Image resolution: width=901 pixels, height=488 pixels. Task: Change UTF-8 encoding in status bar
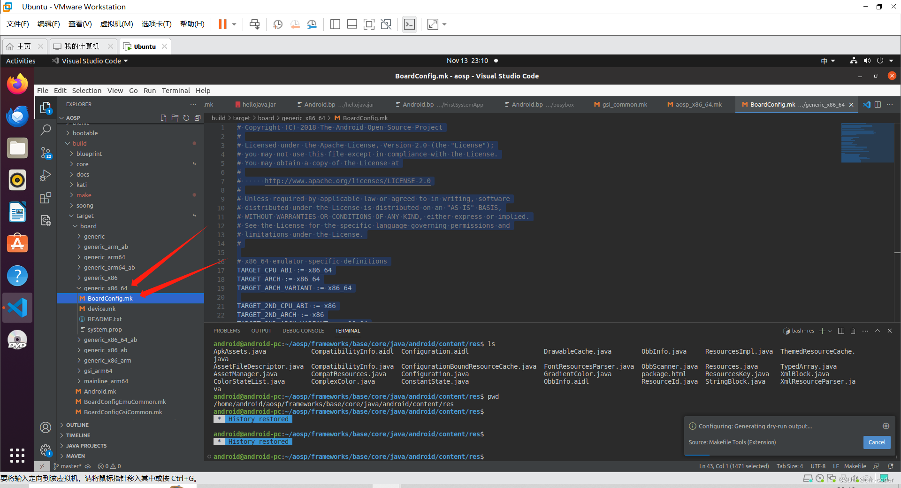[818, 466]
